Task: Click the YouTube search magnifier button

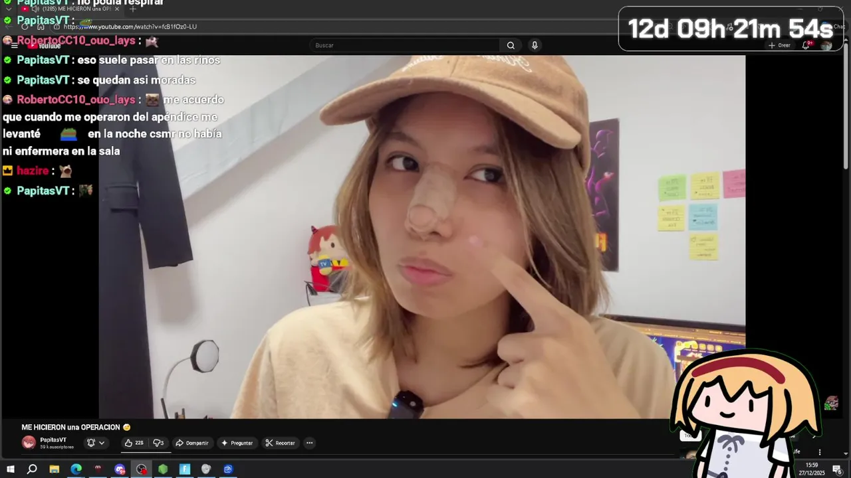Action: pyautogui.click(x=511, y=45)
